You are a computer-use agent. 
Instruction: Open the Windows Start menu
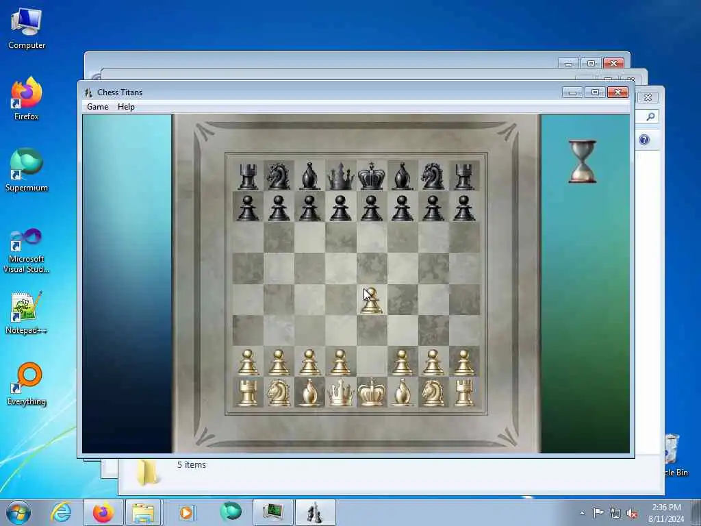tap(18, 512)
